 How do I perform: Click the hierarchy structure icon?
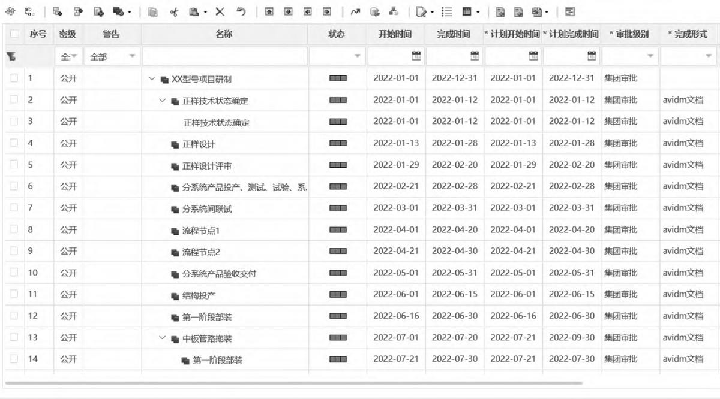coord(394,11)
